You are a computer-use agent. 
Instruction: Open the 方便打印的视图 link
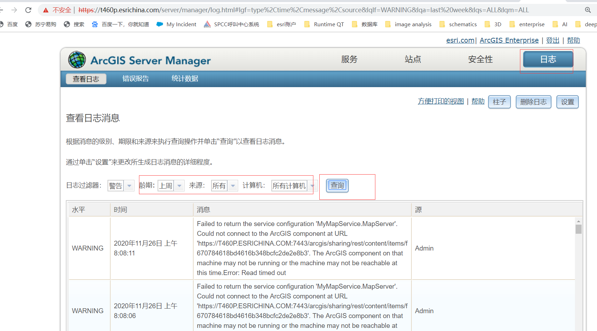point(440,101)
